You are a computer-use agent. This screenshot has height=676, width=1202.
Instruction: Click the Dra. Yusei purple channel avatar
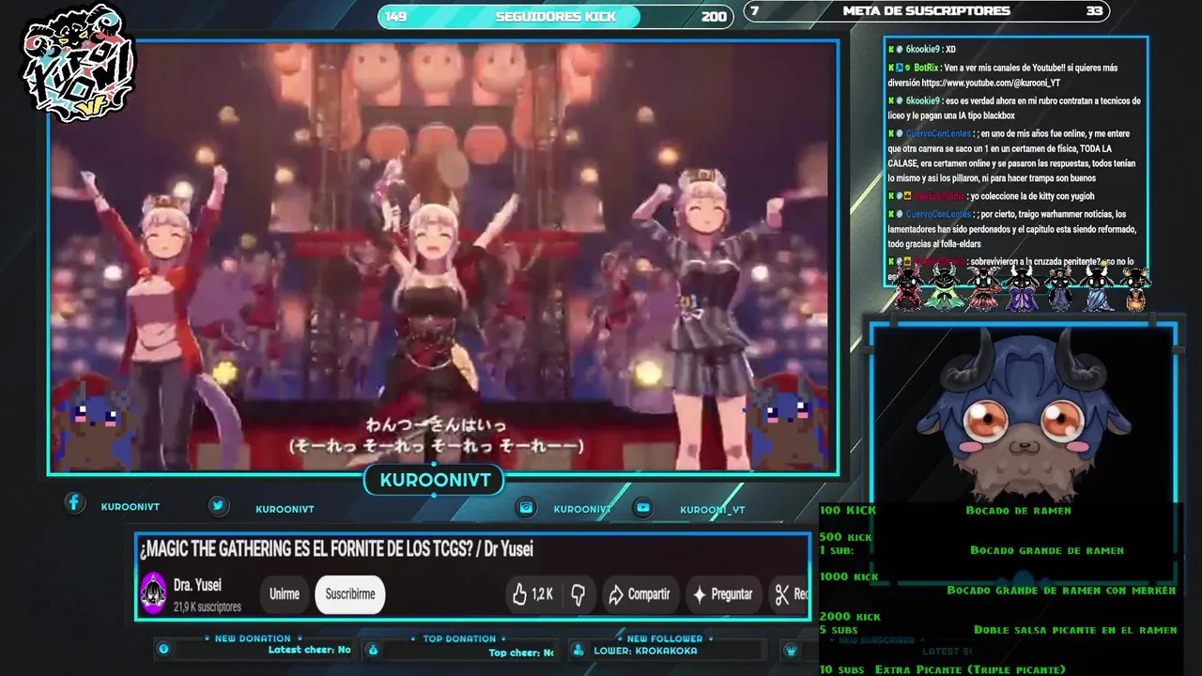tap(153, 593)
